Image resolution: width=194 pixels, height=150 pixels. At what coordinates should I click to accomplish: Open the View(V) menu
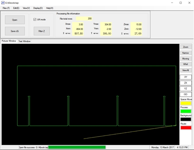coord(26,8)
